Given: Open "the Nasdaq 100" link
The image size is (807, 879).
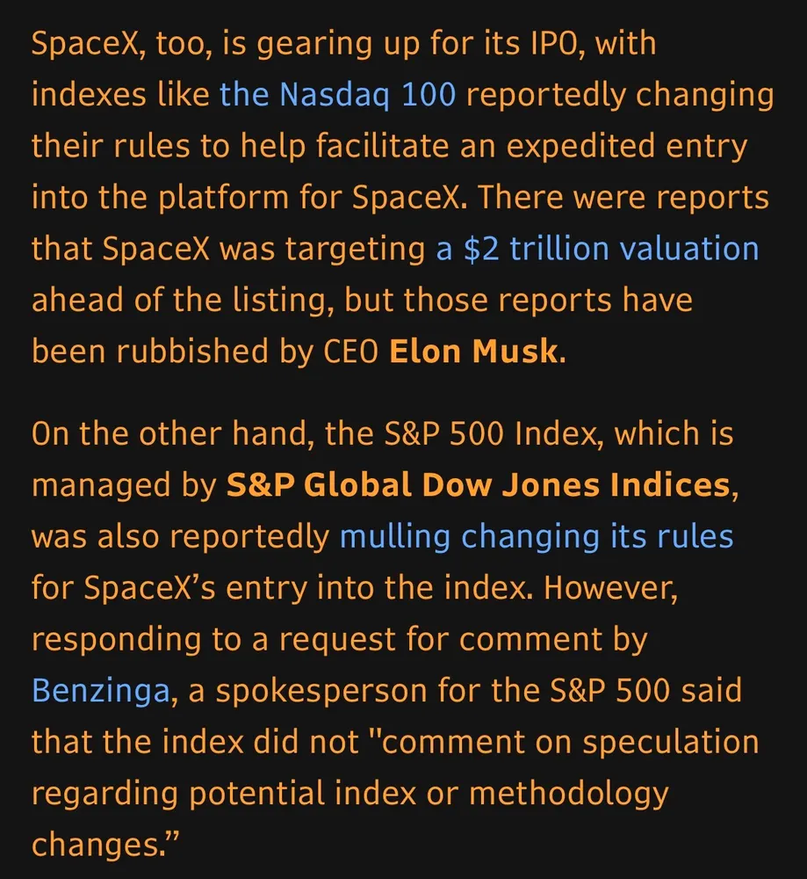Looking at the screenshot, I should pos(337,95).
